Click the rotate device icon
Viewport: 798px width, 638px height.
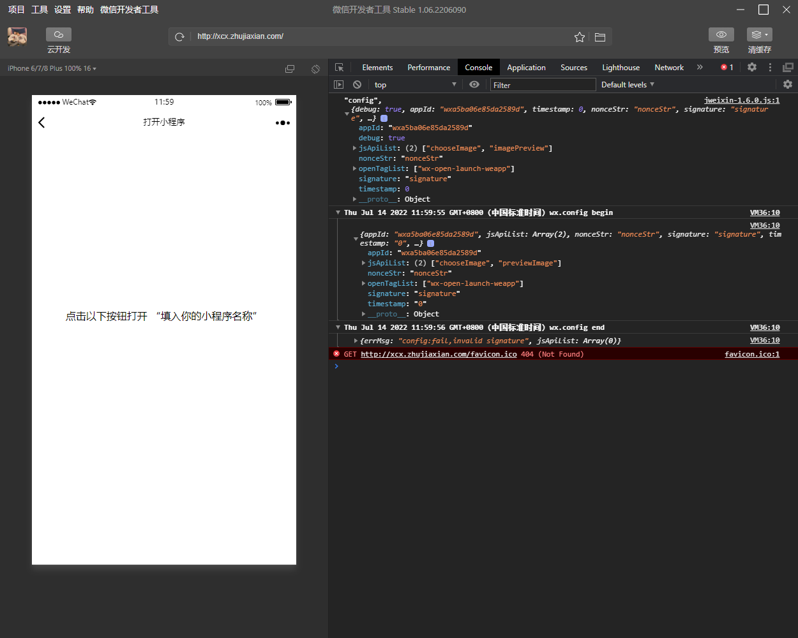pos(315,69)
